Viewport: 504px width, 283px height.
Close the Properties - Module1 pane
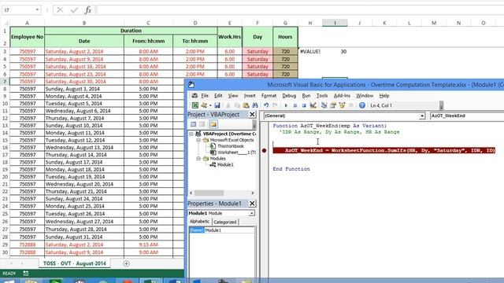point(252,204)
